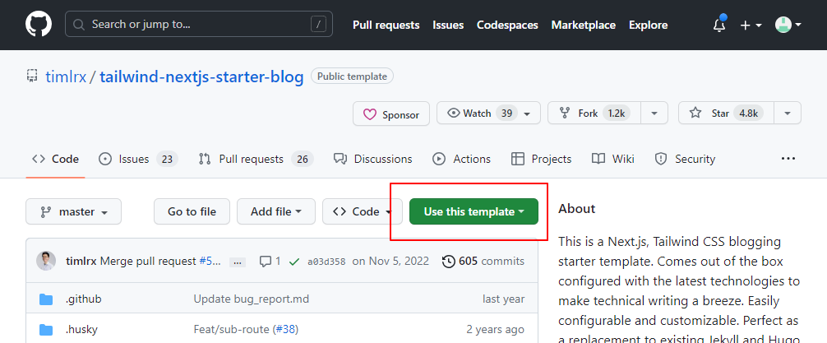Open the notifications bell
Image resolution: width=827 pixels, height=343 pixels.
718,25
